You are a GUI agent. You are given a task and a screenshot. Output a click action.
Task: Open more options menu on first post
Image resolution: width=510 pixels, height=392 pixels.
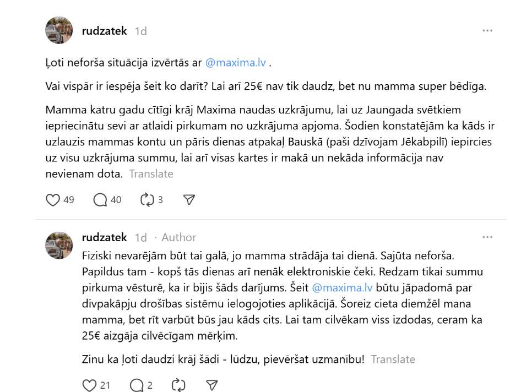click(x=487, y=31)
